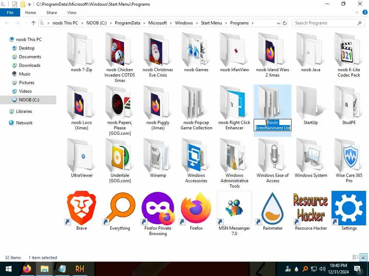Open Quick Access Toolbar customize dropdown
Screen dimensions: 369x276
tap(30, 4)
